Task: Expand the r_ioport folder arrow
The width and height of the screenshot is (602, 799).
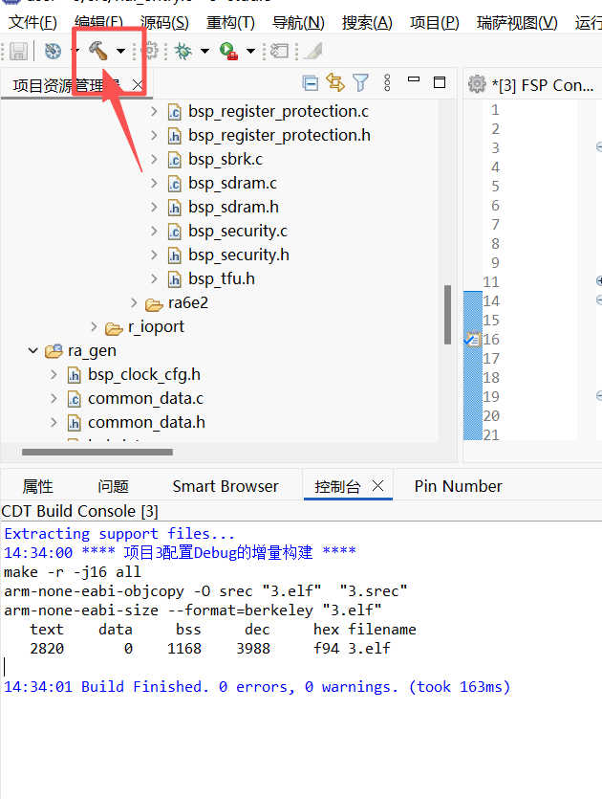Action: (x=94, y=326)
